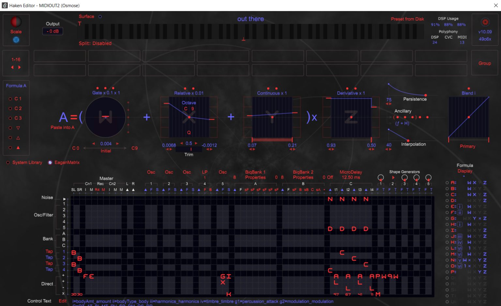Click the Z derivative transfer graph
Screen dimensions: 501x306
(x=351, y=117)
